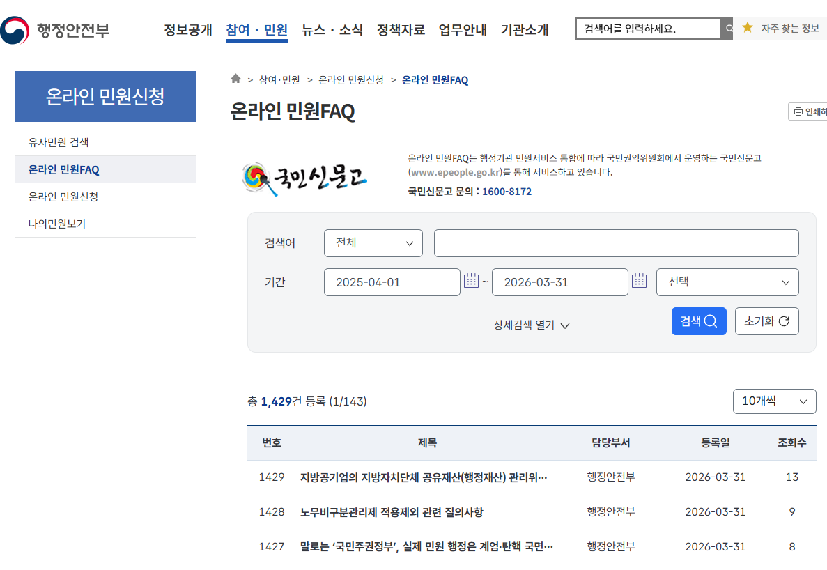Select 유사민원 검색 in sidebar
This screenshot has width=827, height=570.
(105, 142)
